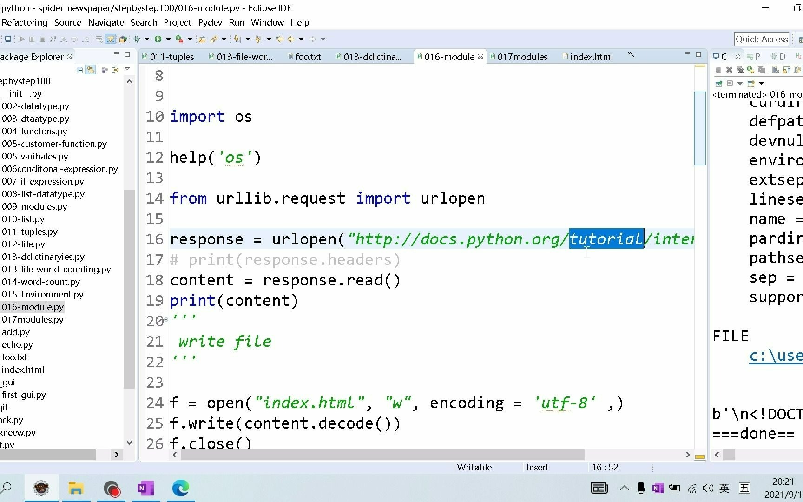The width and height of the screenshot is (803, 502).
Task: Show hidden editor tabs with the chevron
Action: 631,56
